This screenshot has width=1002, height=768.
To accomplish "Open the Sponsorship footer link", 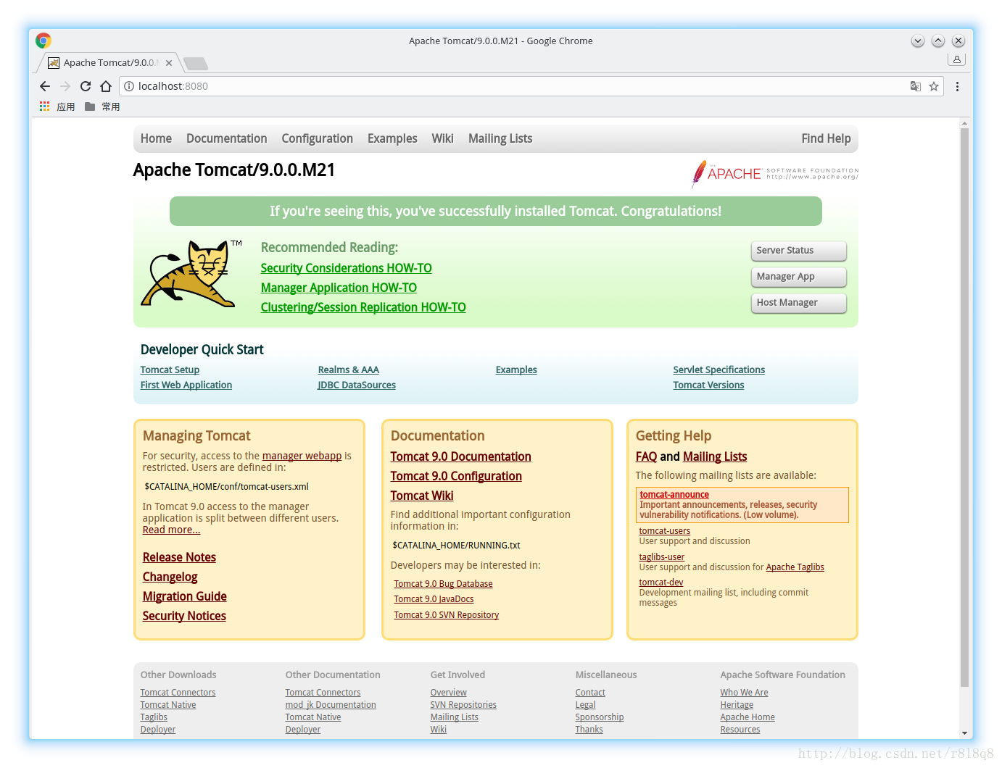I will tap(599, 717).
